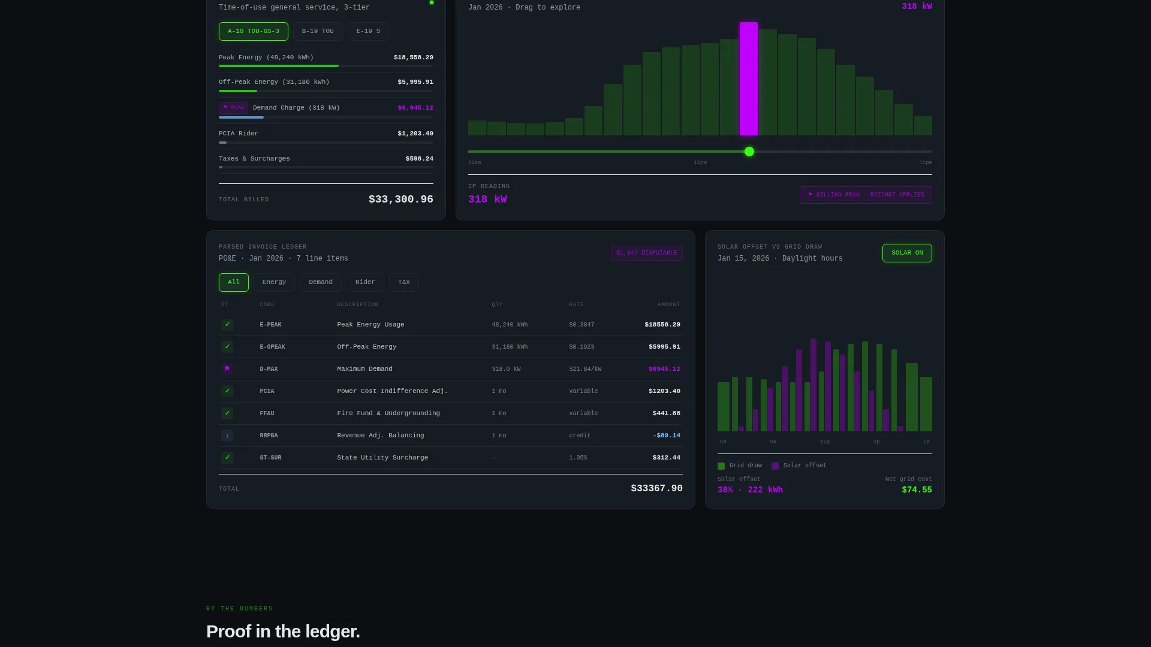Click the $21.84/kW rate cell
The image size is (1151, 647).
[585, 369]
